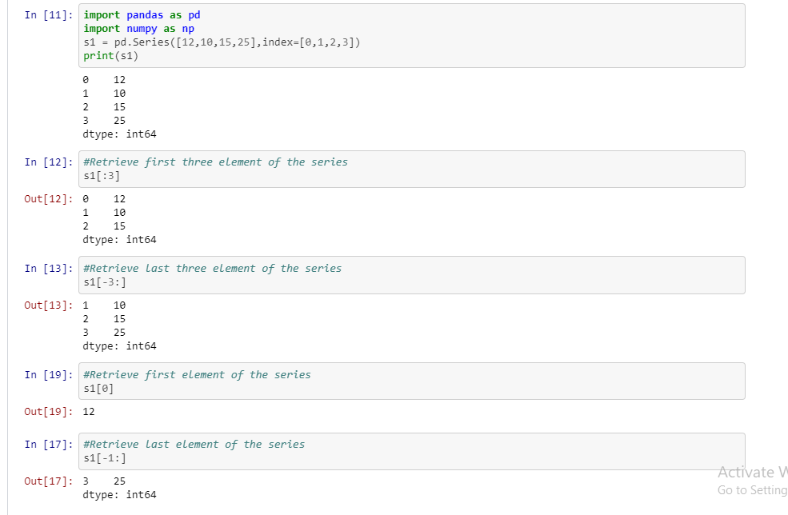Select code cell containing s1[0]
The width and height of the screenshot is (788, 515).
pos(411,381)
